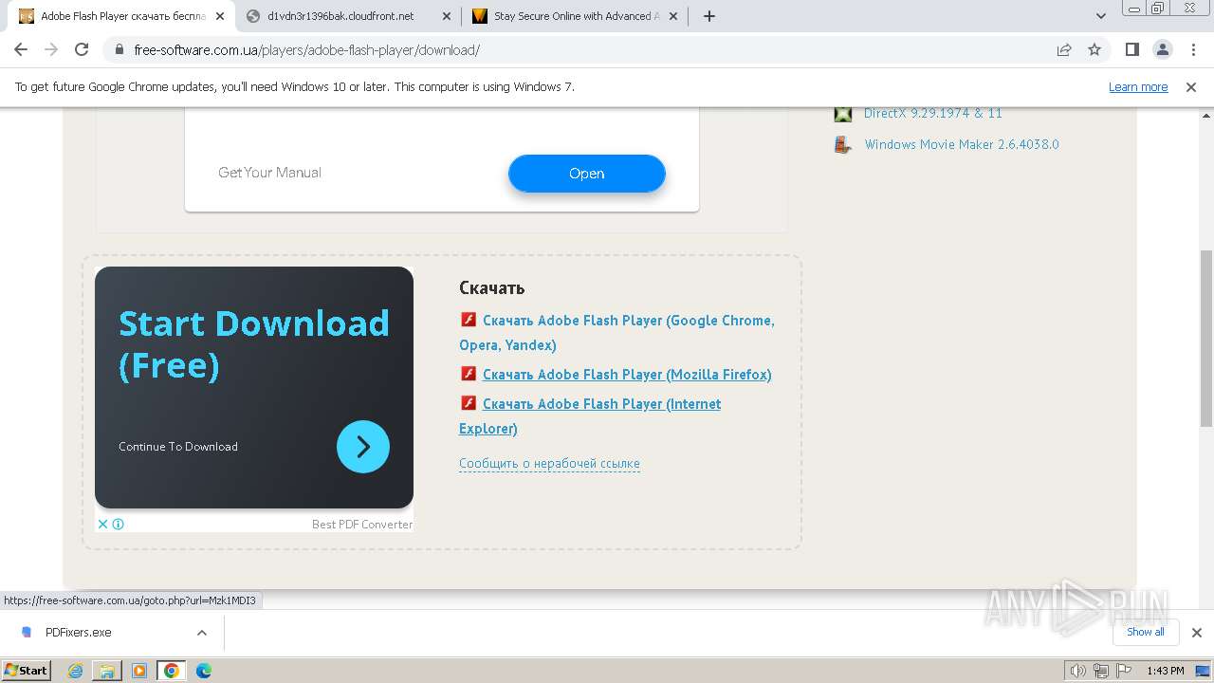Close the ad with the X icon
This screenshot has width=1214, height=683.
click(x=102, y=524)
